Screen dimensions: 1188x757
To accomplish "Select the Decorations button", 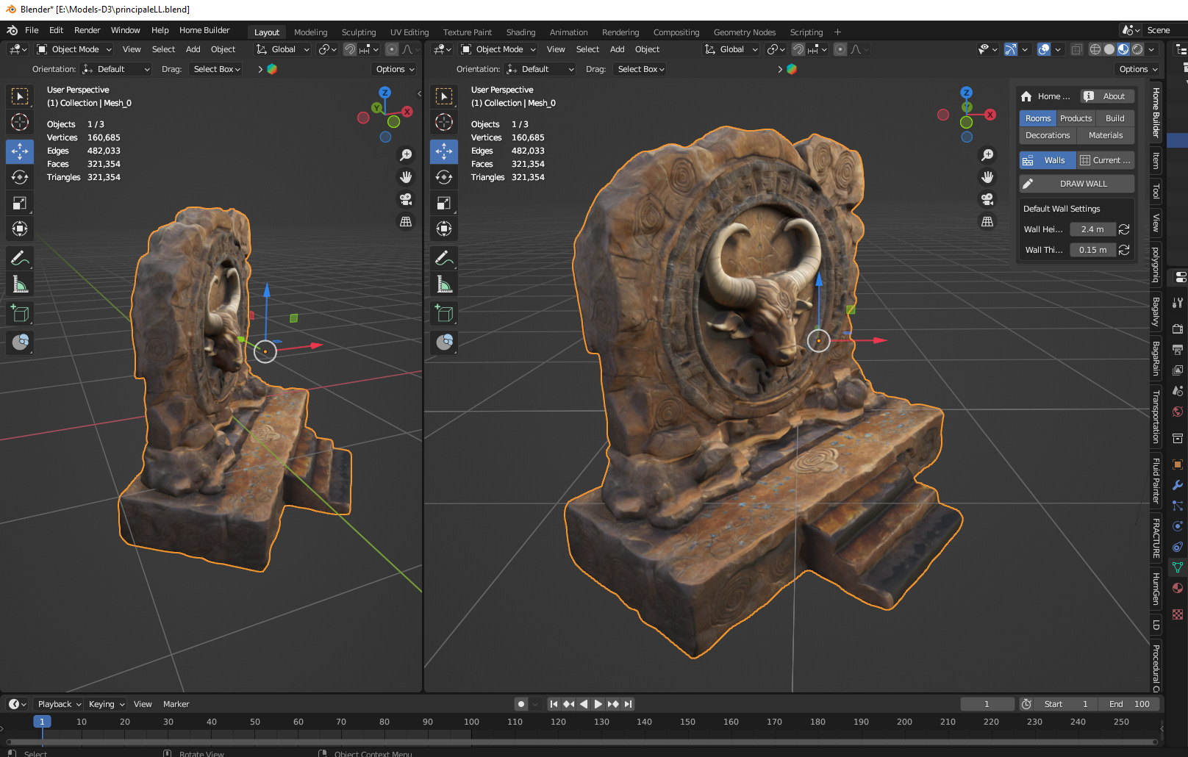I will point(1048,135).
